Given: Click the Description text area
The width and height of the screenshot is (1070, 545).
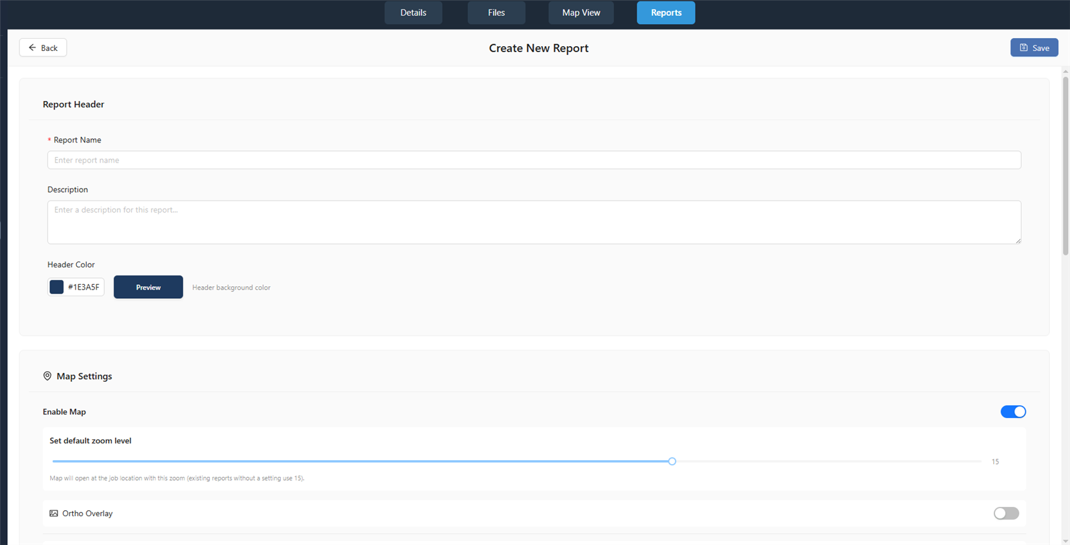Looking at the screenshot, I should (x=534, y=222).
